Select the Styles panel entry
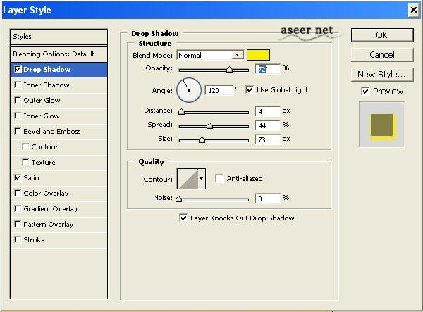 click(59, 37)
